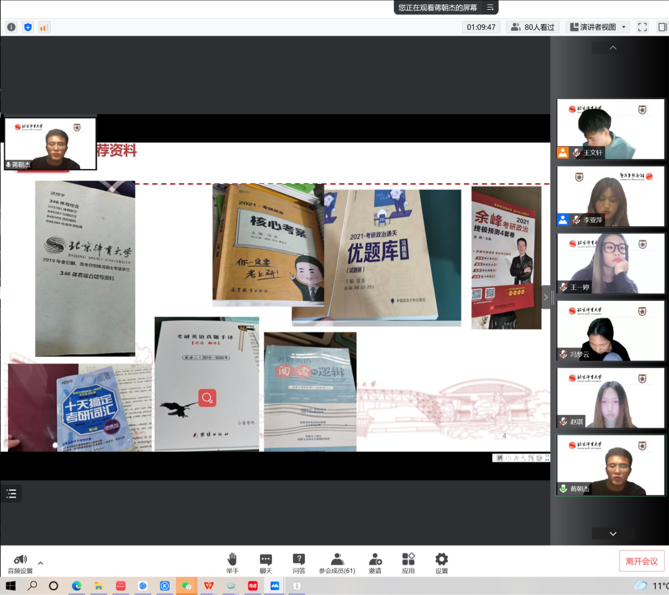Image resolution: width=669 pixels, height=595 pixels.
Task: Collapse the participant video sidebar arrow
Action: click(x=545, y=297)
